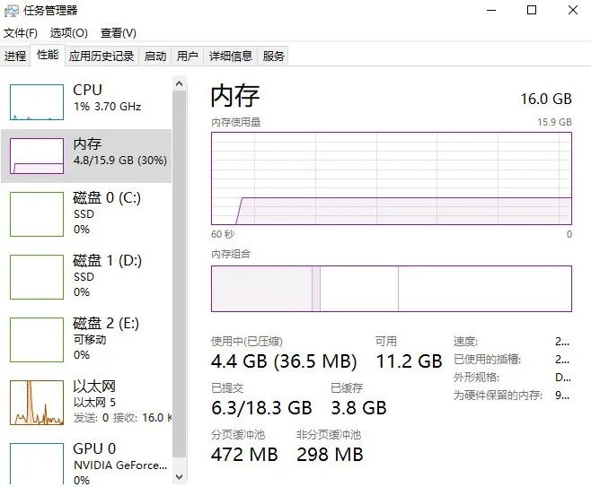This screenshot has width=591, height=487.
Task: Click the 内存 memory graph thumbnail
Action: tap(37, 156)
